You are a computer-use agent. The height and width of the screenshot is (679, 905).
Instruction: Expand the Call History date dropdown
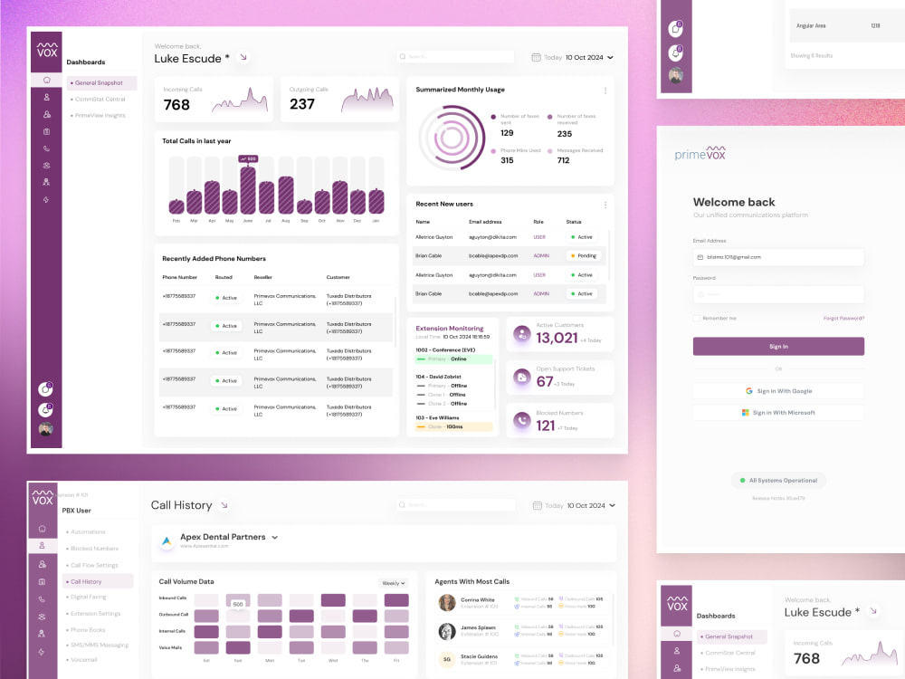tap(591, 505)
